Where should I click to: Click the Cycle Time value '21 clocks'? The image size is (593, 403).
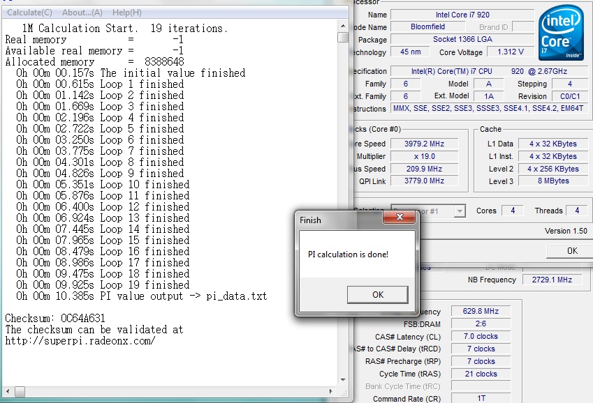(481, 374)
